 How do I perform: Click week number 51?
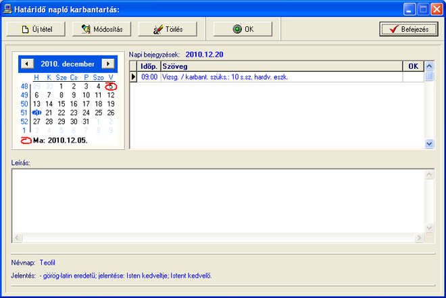point(24,113)
